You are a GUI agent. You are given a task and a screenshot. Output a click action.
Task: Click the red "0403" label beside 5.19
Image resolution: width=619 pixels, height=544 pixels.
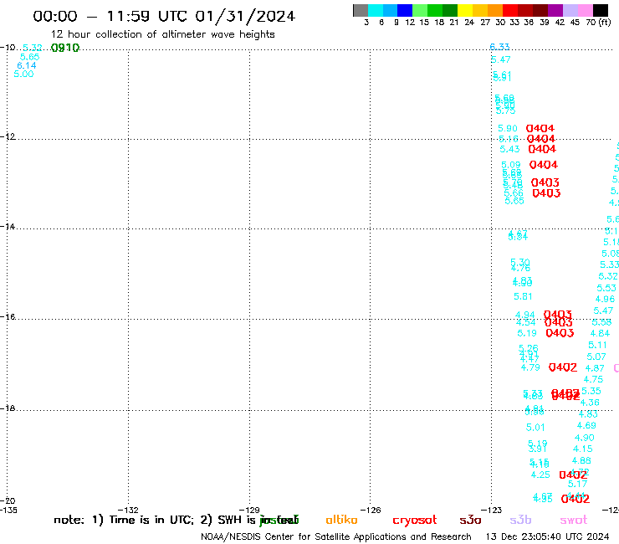coord(560,333)
